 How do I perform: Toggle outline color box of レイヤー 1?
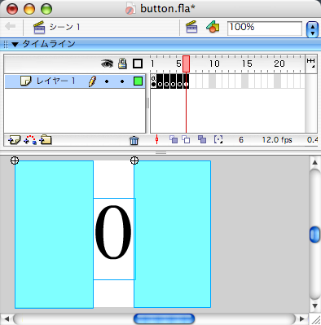coord(138,81)
